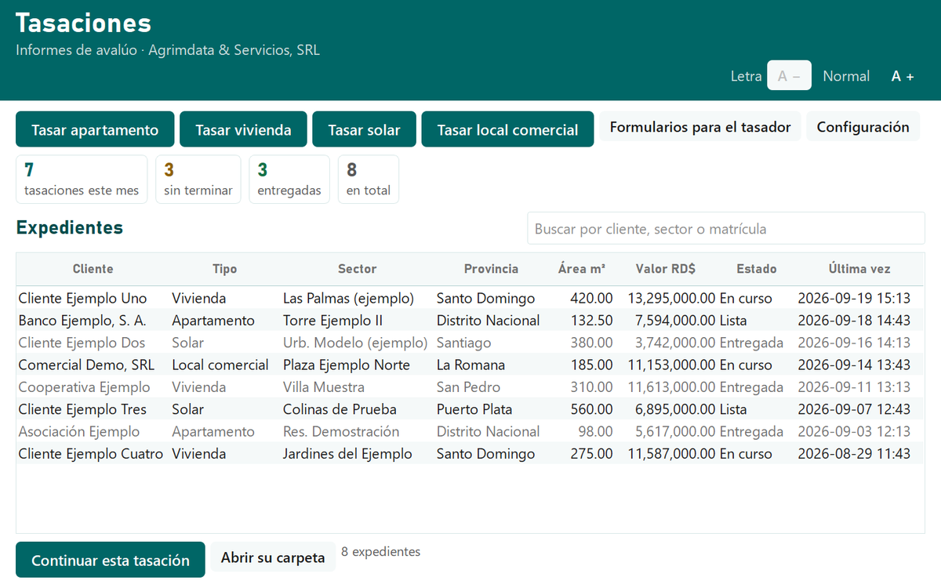Sort by Área m² column header
The height and width of the screenshot is (588, 941).
click(582, 269)
